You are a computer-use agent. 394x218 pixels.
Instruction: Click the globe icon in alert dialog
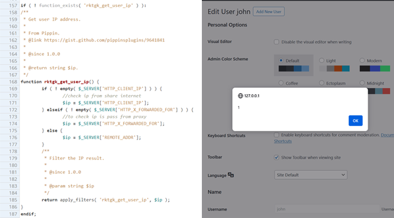point(240,96)
